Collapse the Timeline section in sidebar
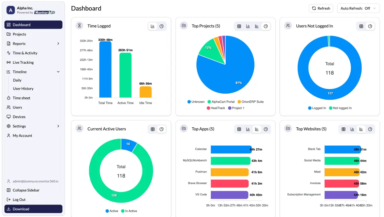Viewport: 384px width, 217px height. pos(33,72)
